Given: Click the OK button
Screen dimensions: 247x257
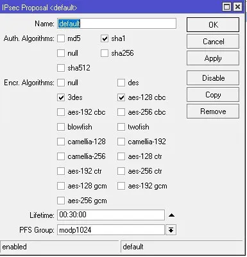Looking at the screenshot, I should 213,25.
